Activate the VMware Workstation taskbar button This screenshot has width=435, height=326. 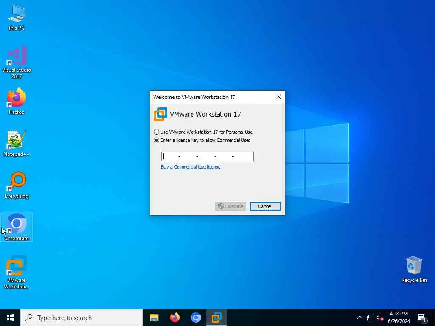216,318
